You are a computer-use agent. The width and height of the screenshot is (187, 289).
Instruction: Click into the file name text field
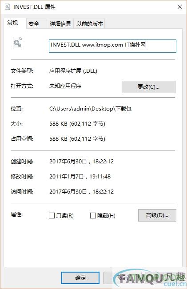point(112,46)
